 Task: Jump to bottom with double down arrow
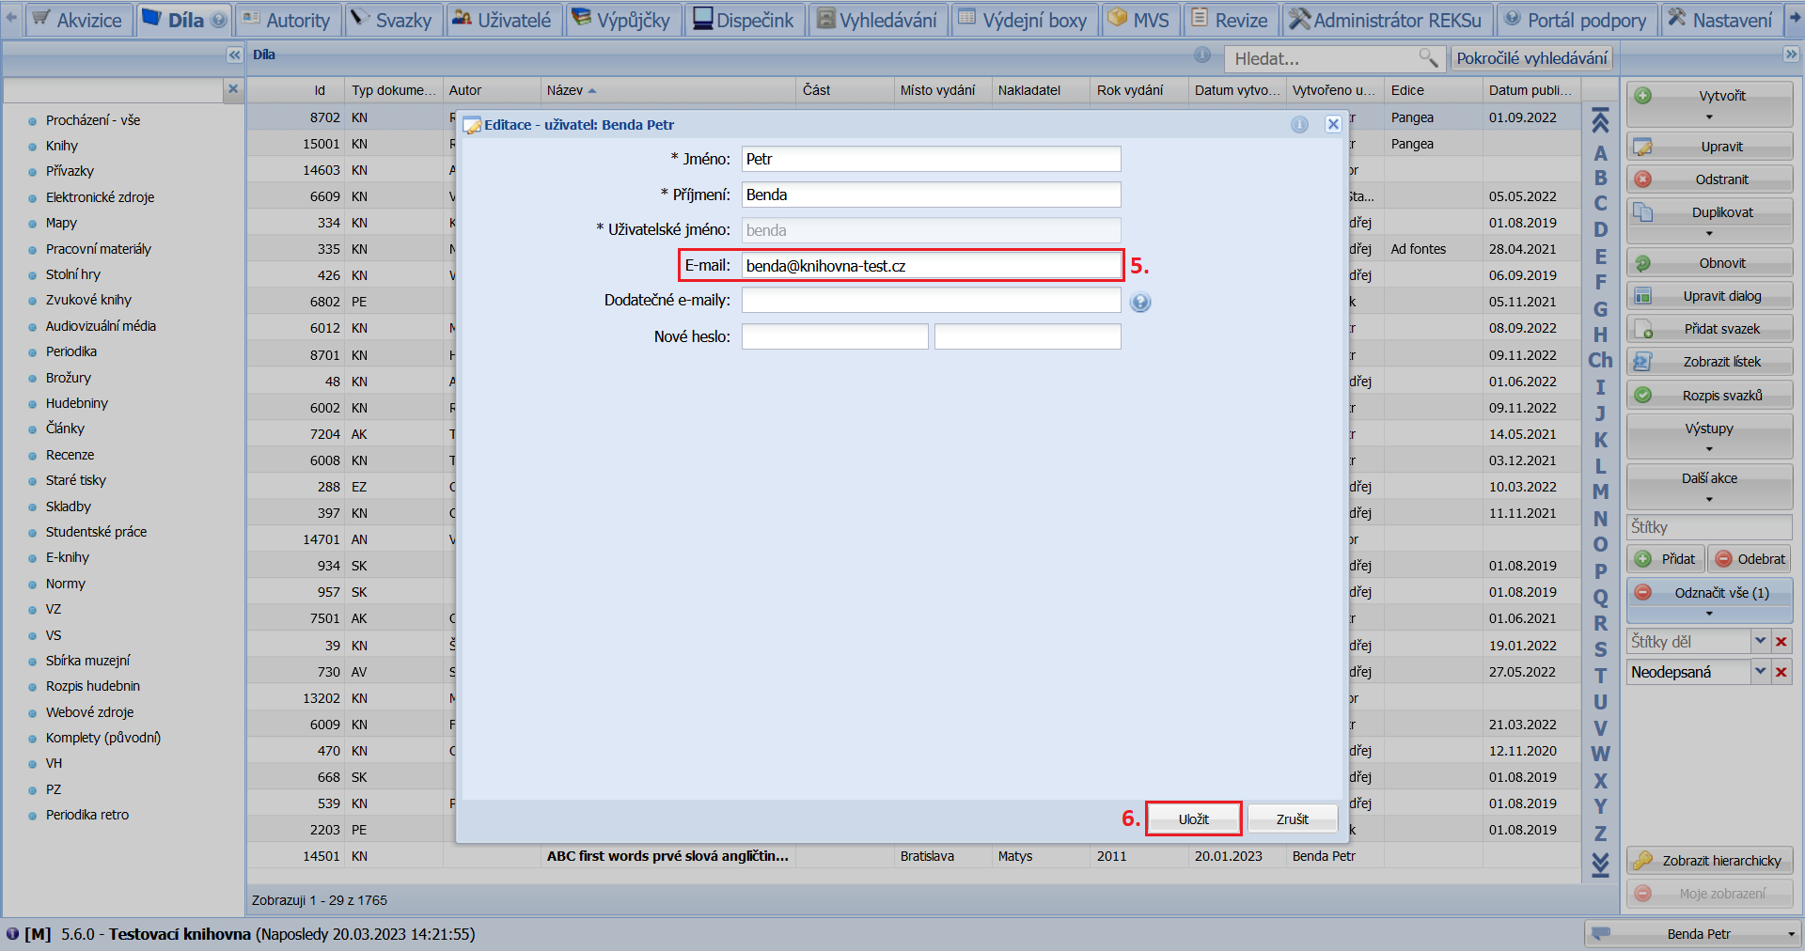coord(1600,865)
